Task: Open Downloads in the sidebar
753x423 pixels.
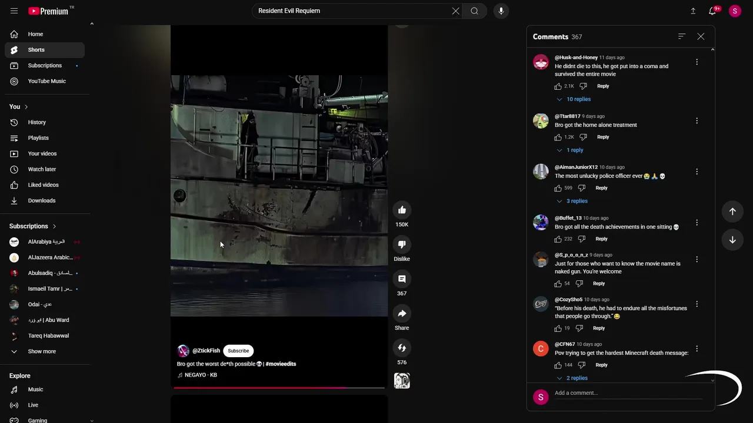Action: point(45,201)
